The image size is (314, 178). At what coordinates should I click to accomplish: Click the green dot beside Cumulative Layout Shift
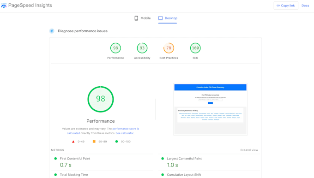pyautogui.click(x=163, y=175)
